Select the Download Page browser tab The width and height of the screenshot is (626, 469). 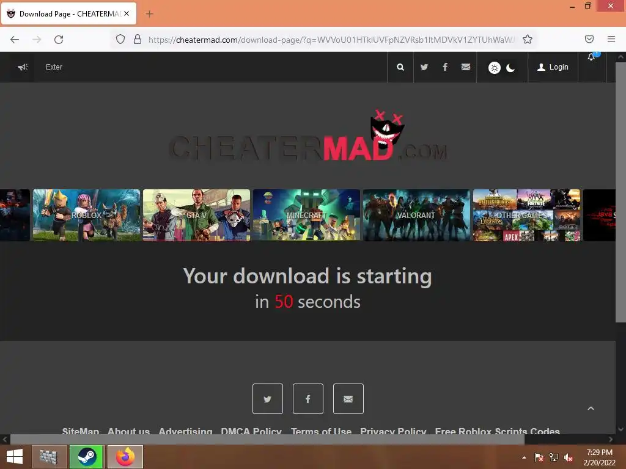click(x=68, y=14)
